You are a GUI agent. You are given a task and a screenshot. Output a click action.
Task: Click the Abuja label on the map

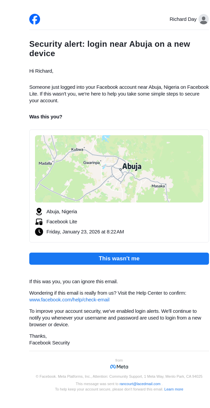click(132, 166)
